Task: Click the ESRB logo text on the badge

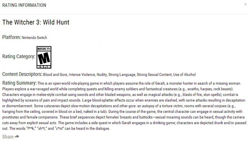Action: pos(44,67)
